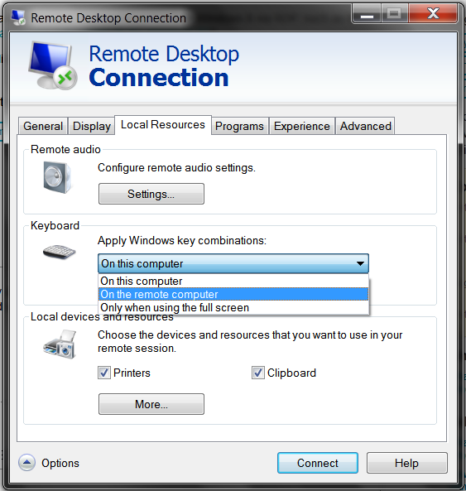This screenshot has height=491, width=466.
Task: Click the Remote Desktop title bar icon
Action: point(18,17)
